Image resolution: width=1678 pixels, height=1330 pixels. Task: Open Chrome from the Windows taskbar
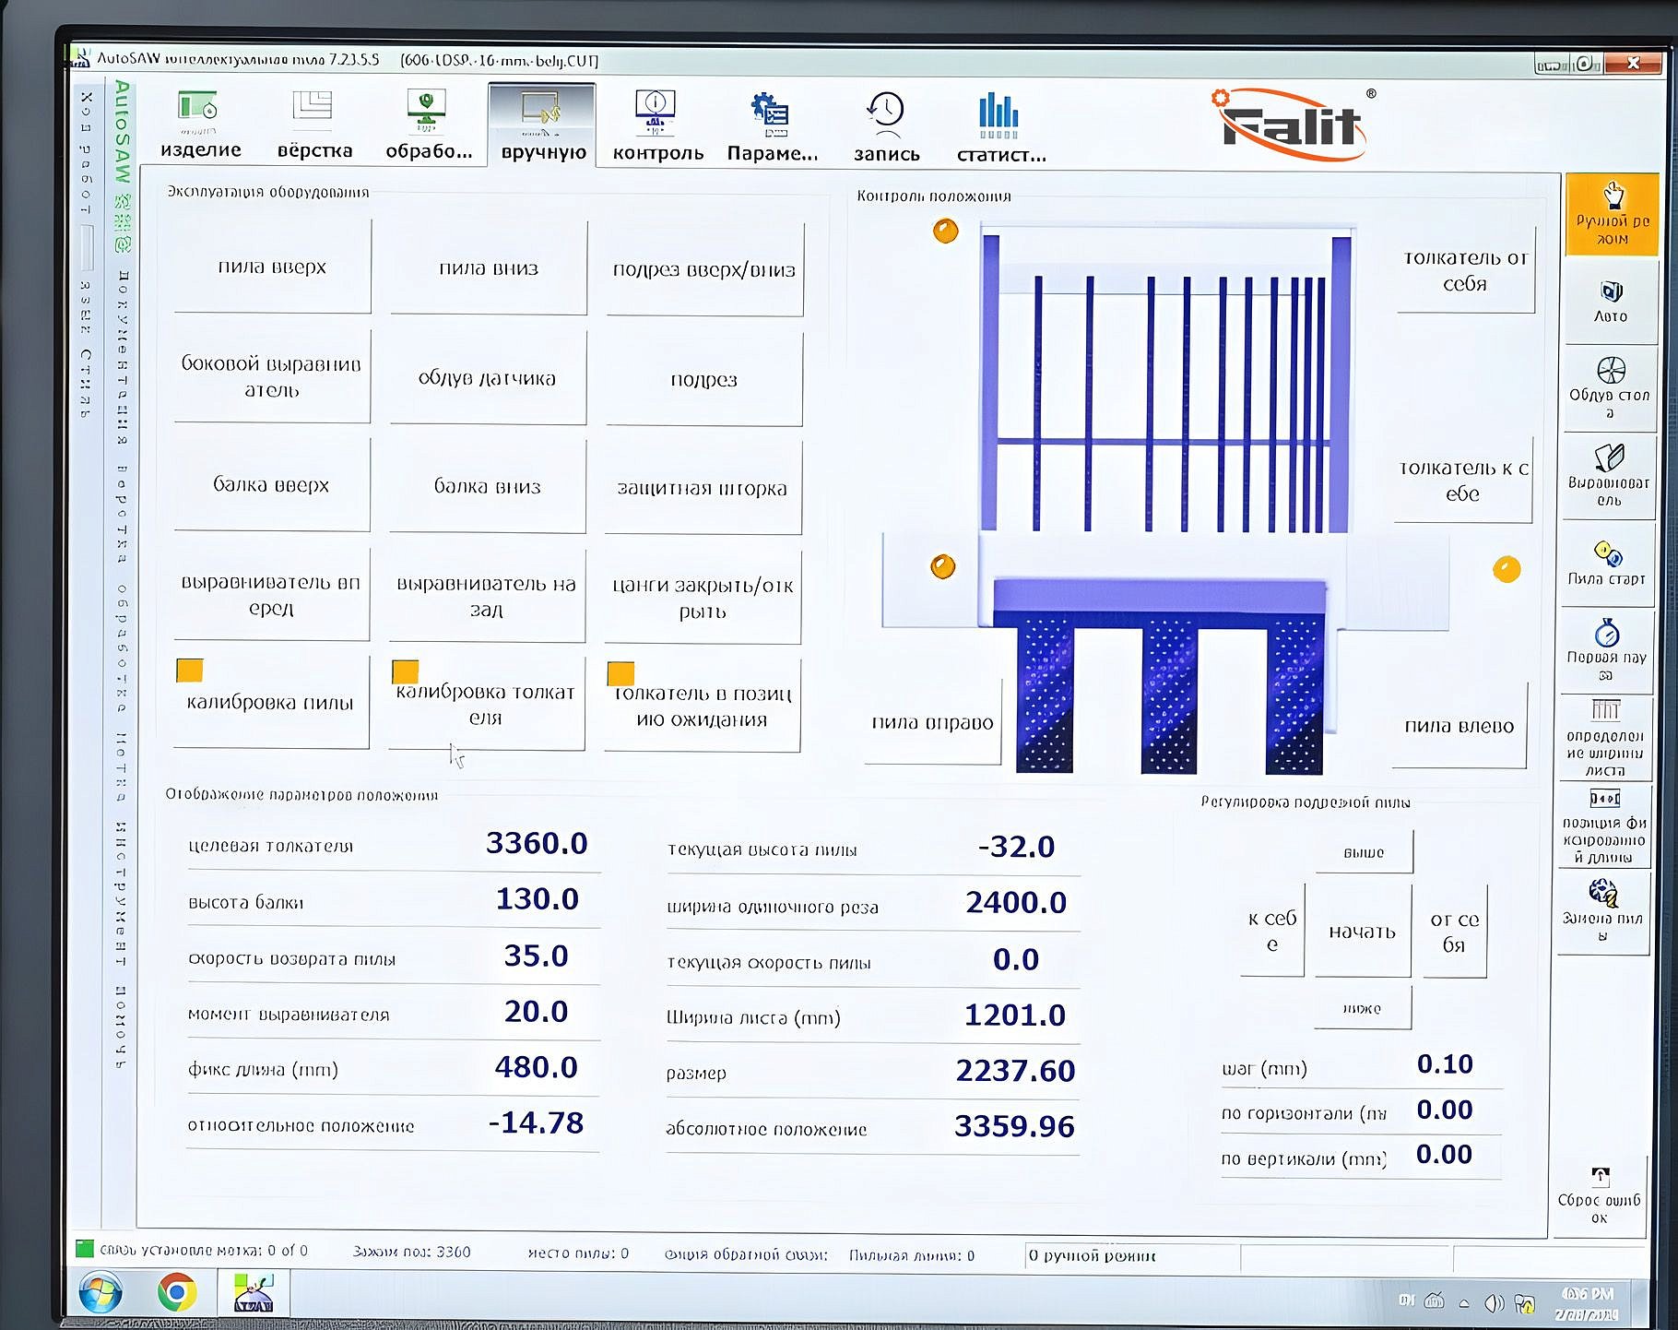coord(176,1292)
